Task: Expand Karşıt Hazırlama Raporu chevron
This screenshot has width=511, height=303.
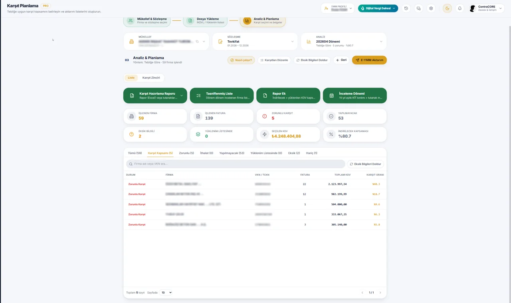Action: pos(182,95)
